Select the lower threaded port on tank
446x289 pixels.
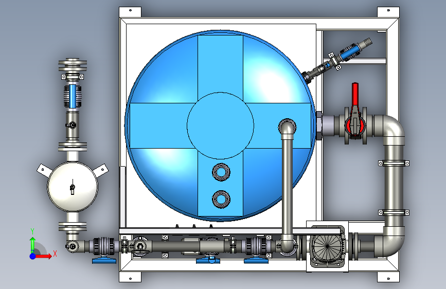tap(221, 199)
